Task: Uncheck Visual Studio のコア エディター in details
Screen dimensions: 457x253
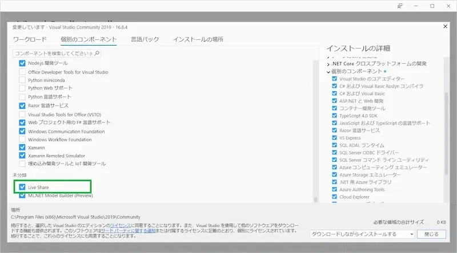Action: (334, 79)
